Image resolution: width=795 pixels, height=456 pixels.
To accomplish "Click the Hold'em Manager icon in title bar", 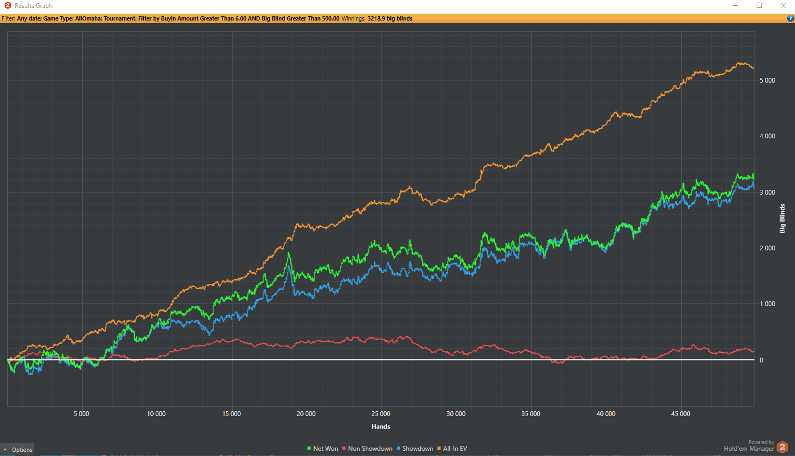I will point(7,6).
